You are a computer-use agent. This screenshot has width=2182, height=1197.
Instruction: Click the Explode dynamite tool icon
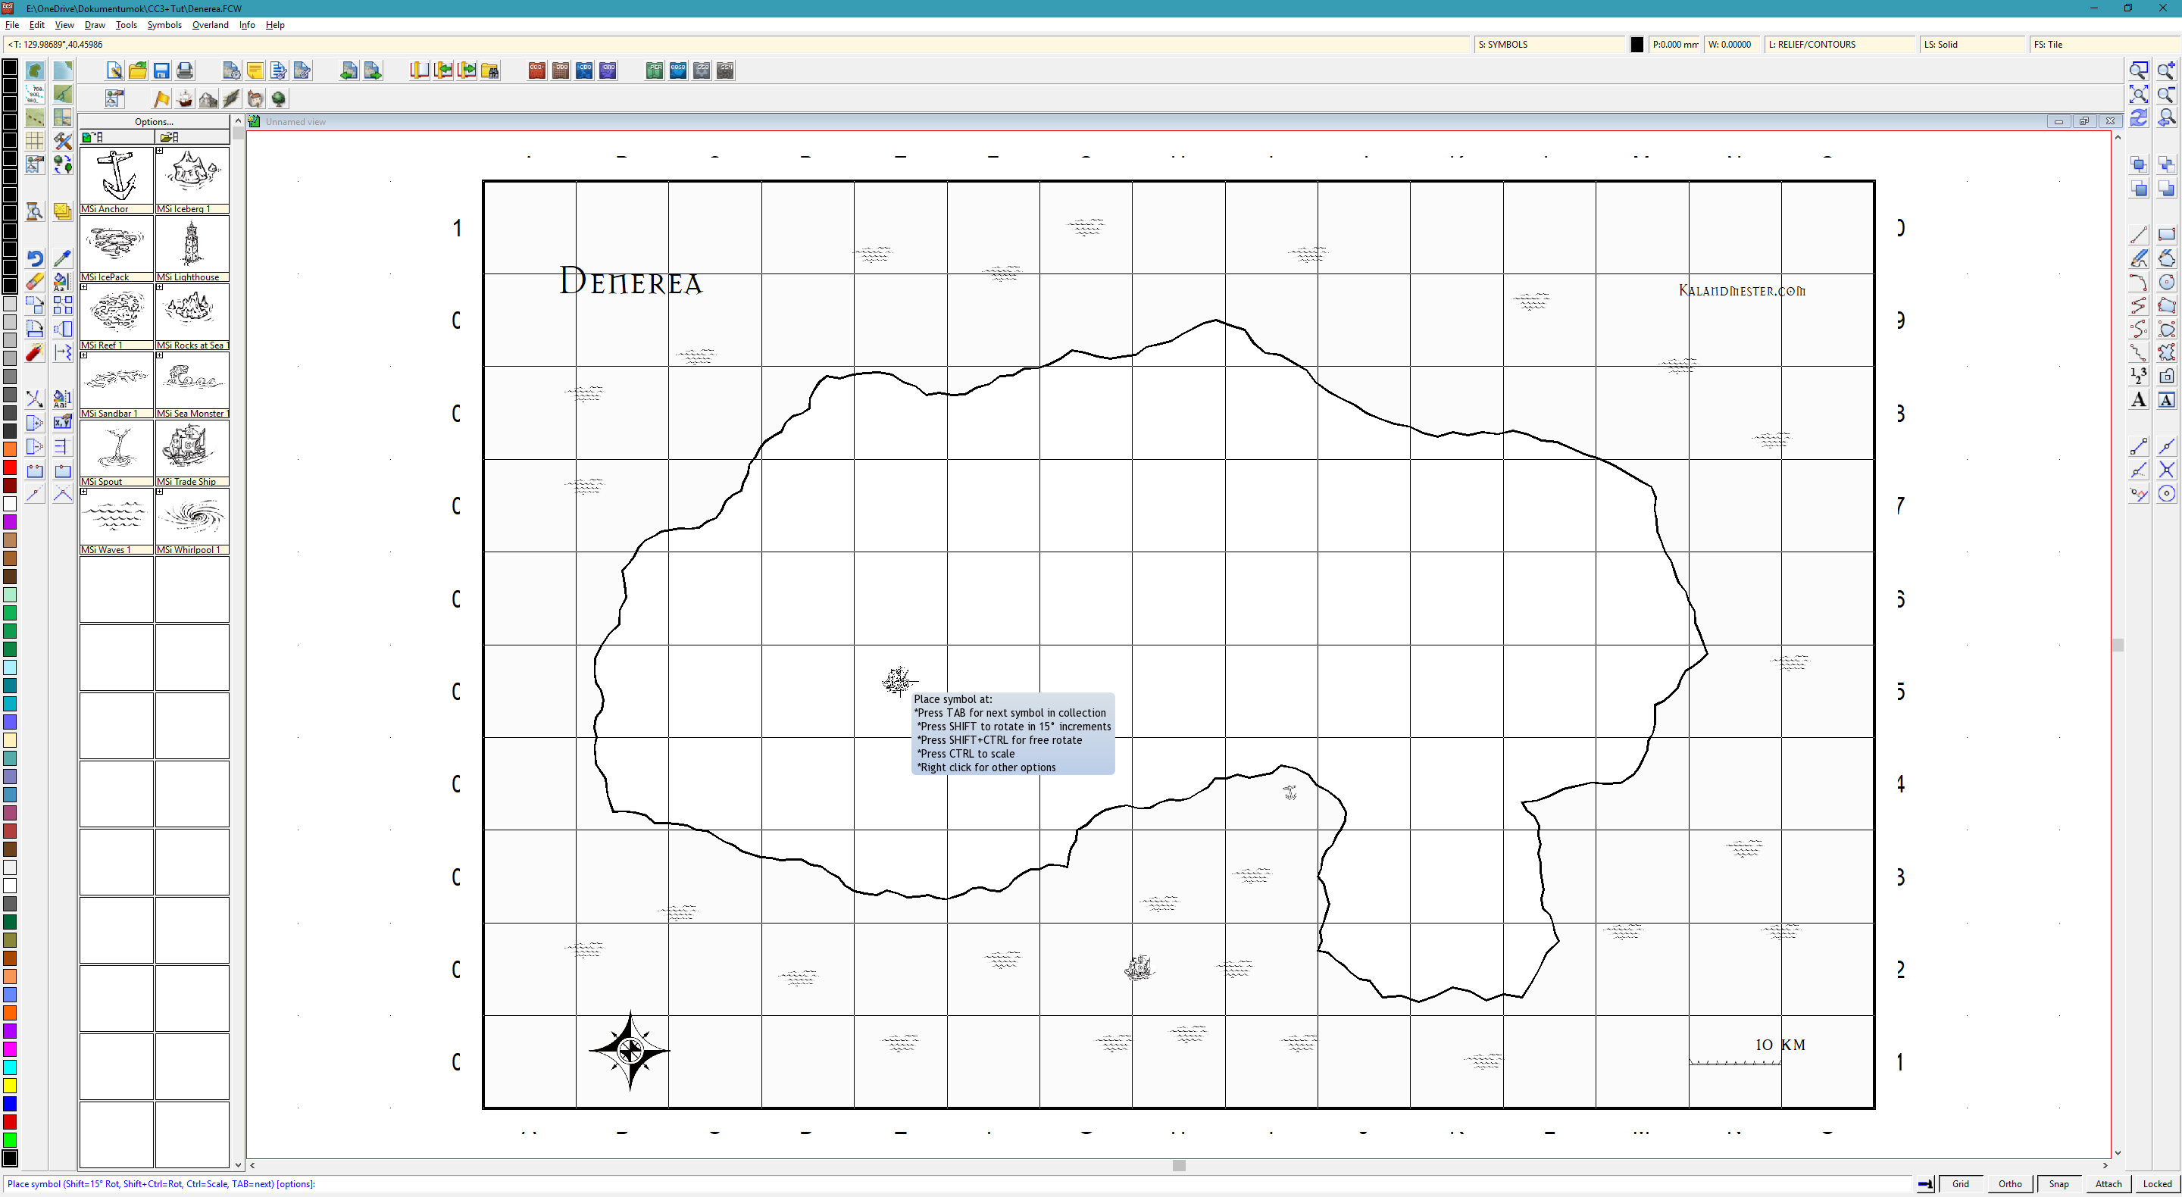pyautogui.click(x=35, y=353)
